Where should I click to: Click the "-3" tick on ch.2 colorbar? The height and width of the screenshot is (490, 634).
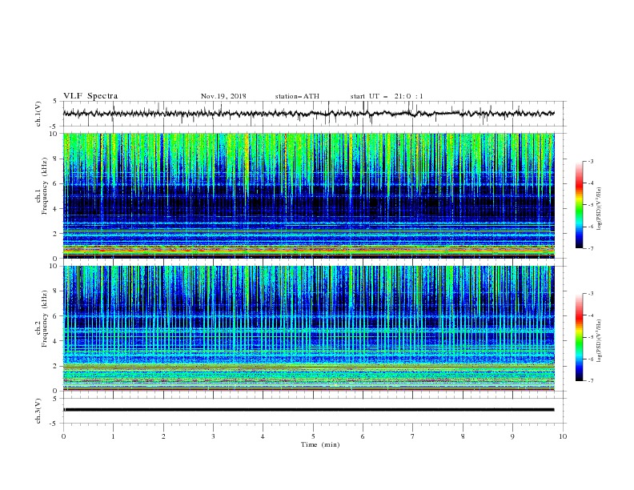click(x=591, y=294)
